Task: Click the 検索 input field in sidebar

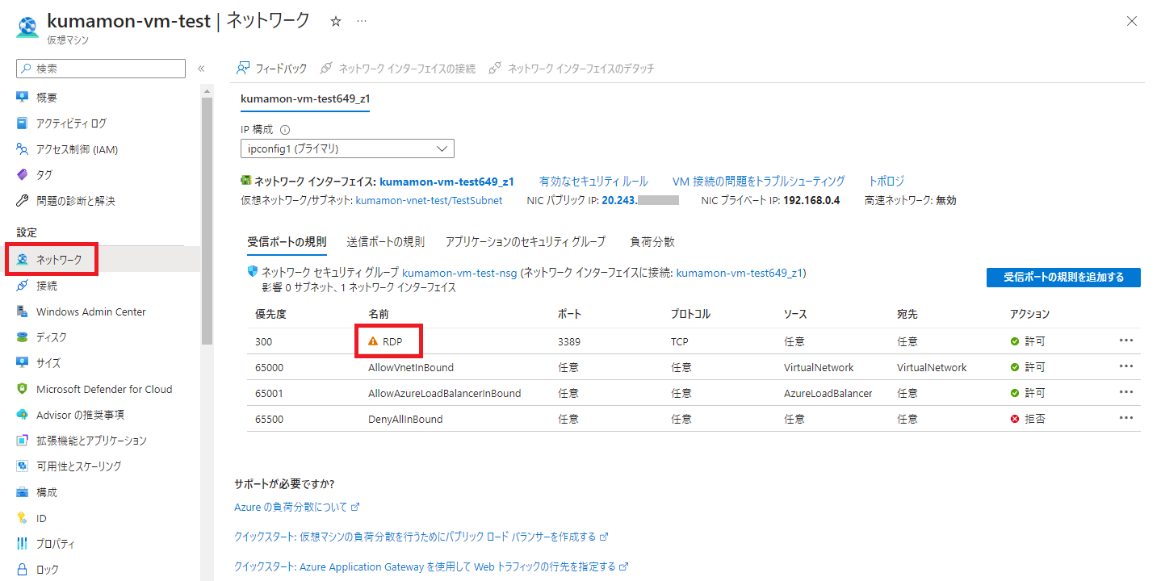Action: tap(101, 69)
